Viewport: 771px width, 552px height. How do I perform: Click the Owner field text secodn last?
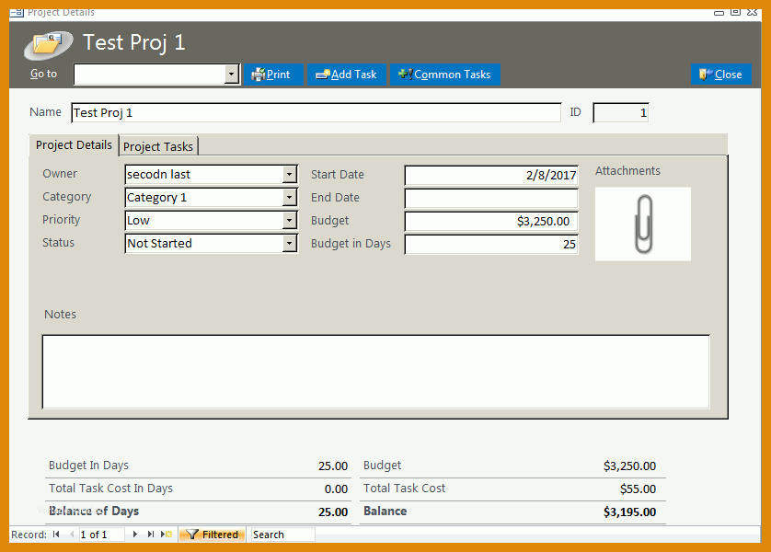click(x=158, y=175)
